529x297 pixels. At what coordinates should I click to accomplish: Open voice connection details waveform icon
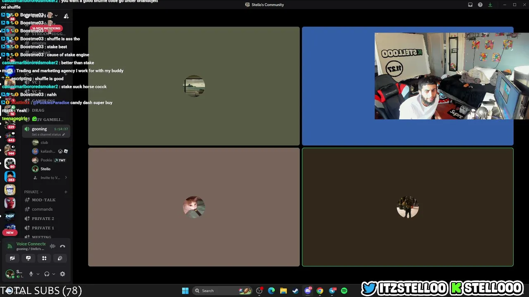(52, 246)
